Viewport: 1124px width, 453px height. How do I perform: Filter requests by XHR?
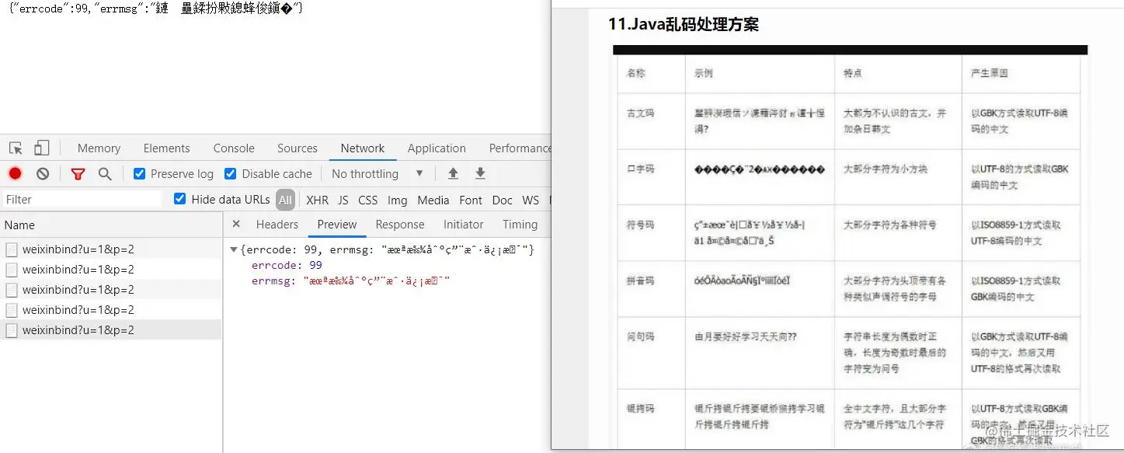pos(317,200)
